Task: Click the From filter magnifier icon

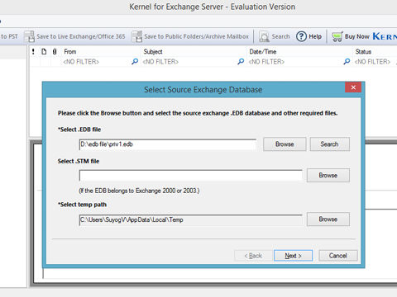Action: click(x=135, y=62)
